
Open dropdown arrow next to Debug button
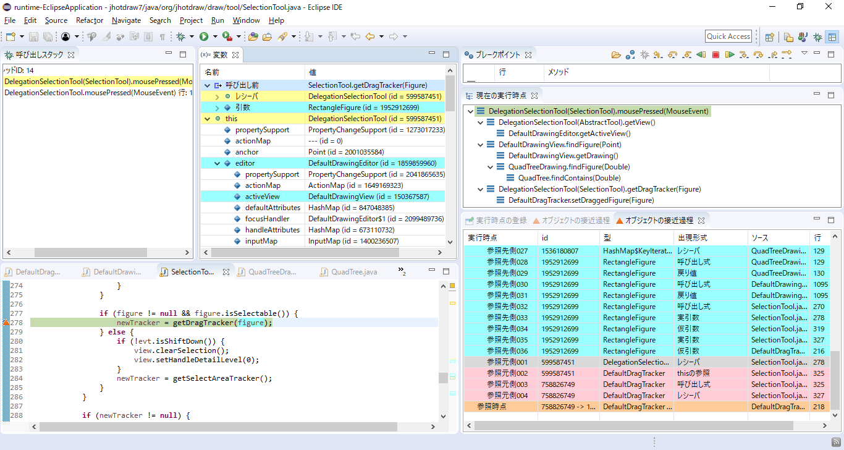coord(192,36)
